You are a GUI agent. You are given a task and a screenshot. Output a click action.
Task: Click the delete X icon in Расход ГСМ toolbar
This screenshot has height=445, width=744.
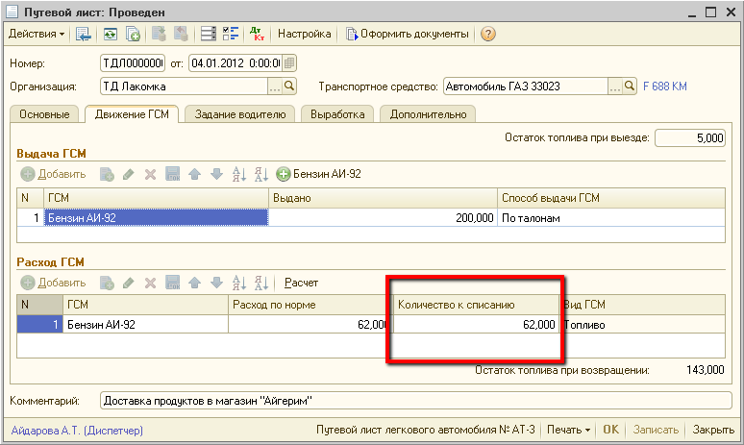(x=150, y=283)
